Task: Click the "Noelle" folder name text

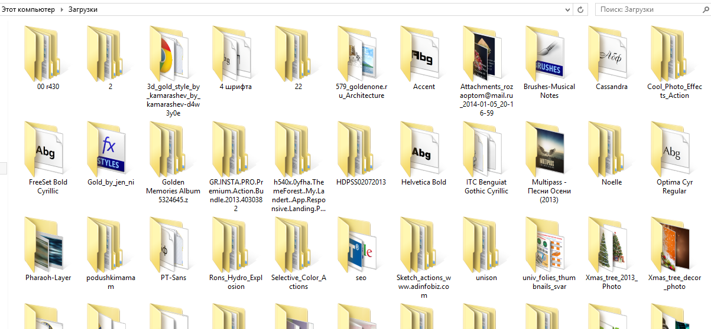Action: tap(612, 182)
